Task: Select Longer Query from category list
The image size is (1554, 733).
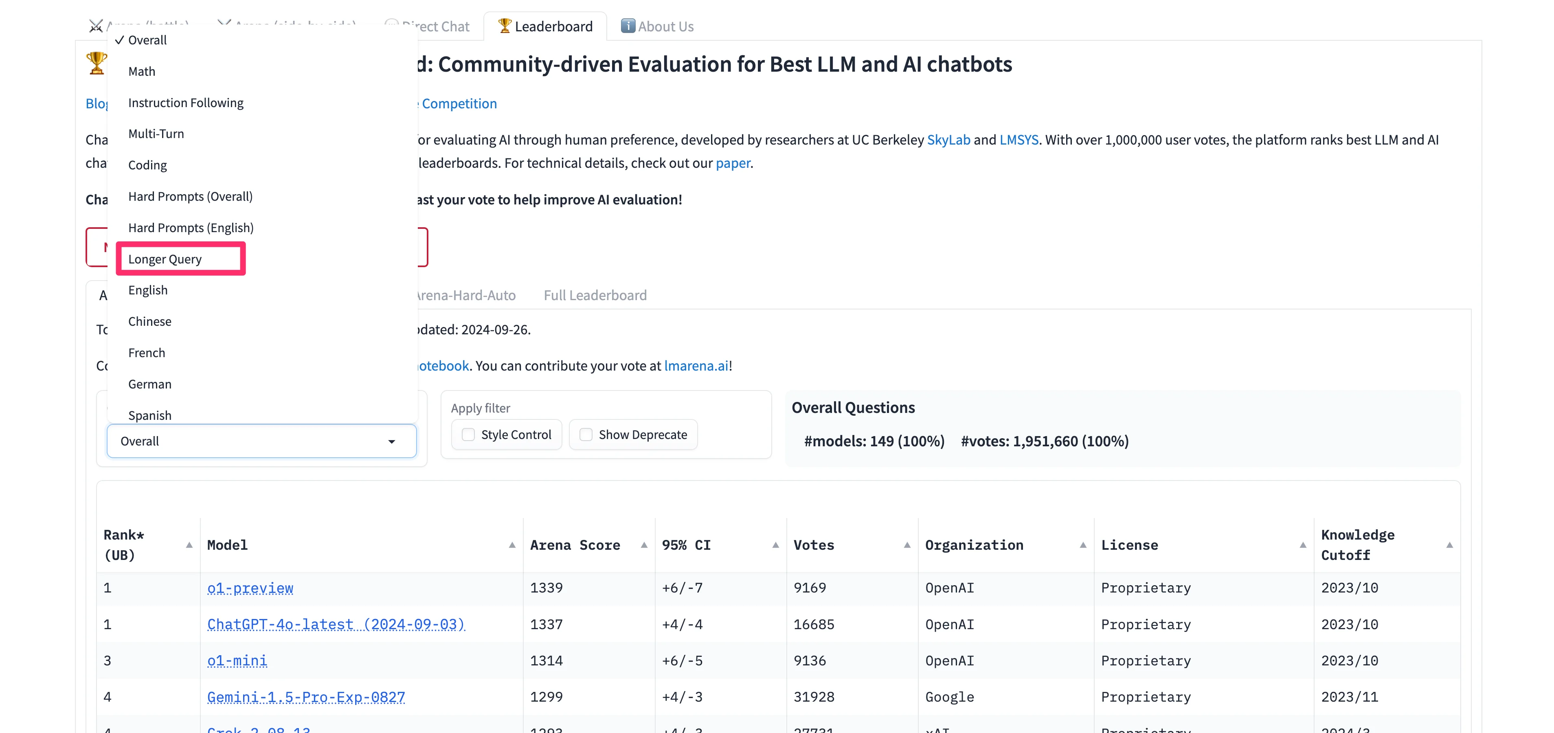Action: [x=165, y=259]
